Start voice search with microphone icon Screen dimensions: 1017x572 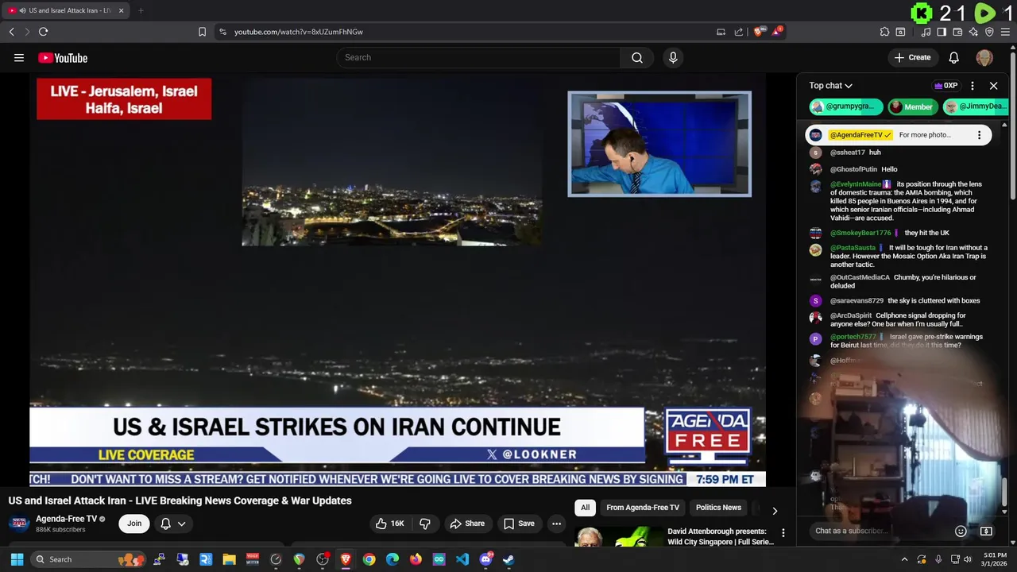tap(673, 57)
